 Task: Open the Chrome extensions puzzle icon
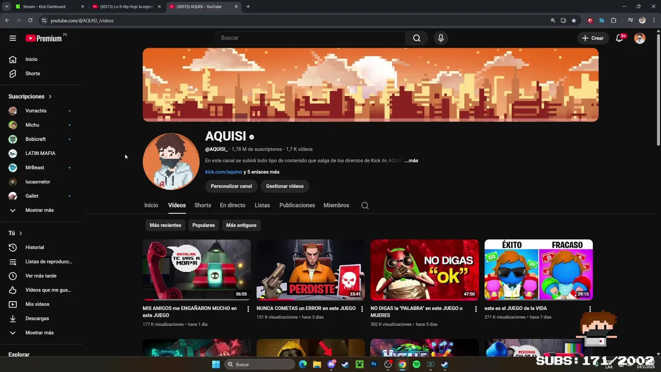pos(613,21)
